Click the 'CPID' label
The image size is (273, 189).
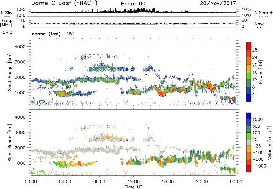coord(8,32)
